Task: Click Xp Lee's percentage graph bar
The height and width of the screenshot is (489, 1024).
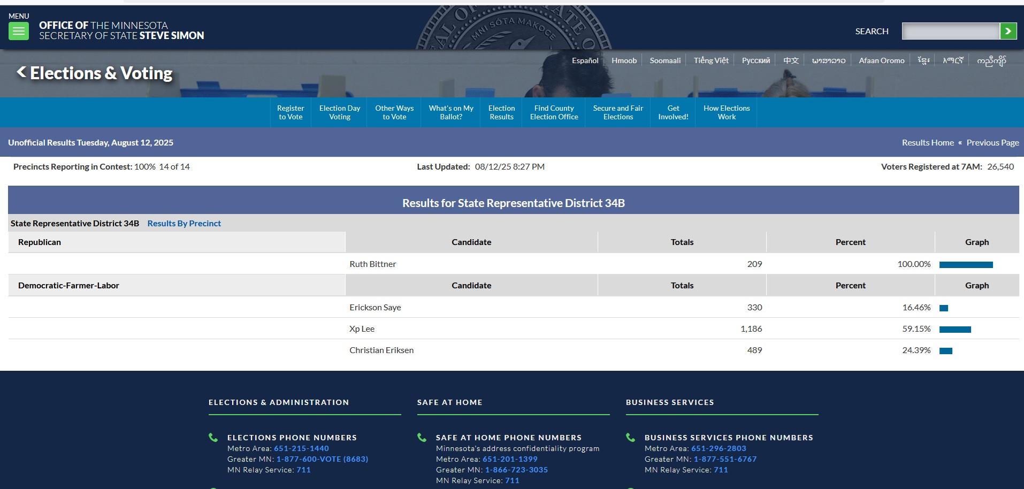Action: pos(955,330)
